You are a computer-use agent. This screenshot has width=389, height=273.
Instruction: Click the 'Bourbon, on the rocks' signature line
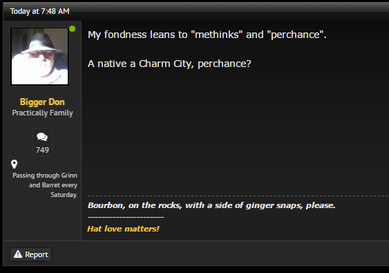point(211,205)
